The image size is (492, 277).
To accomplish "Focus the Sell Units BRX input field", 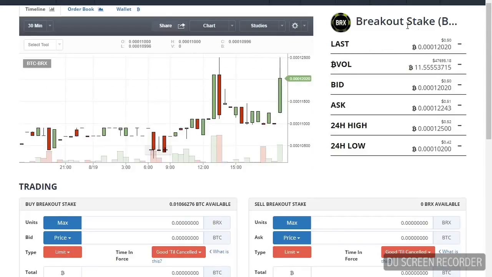I will point(372,223).
